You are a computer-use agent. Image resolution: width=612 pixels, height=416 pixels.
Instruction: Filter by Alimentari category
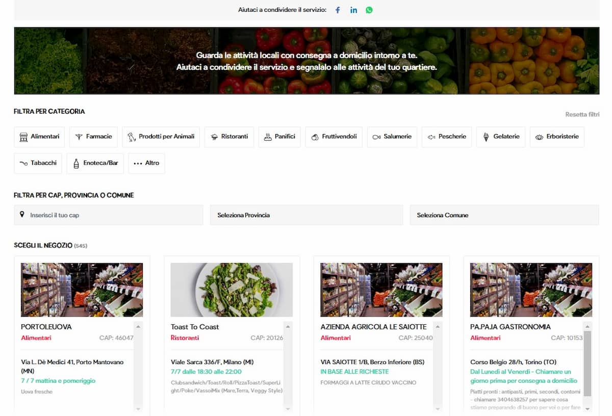(x=39, y=137)
